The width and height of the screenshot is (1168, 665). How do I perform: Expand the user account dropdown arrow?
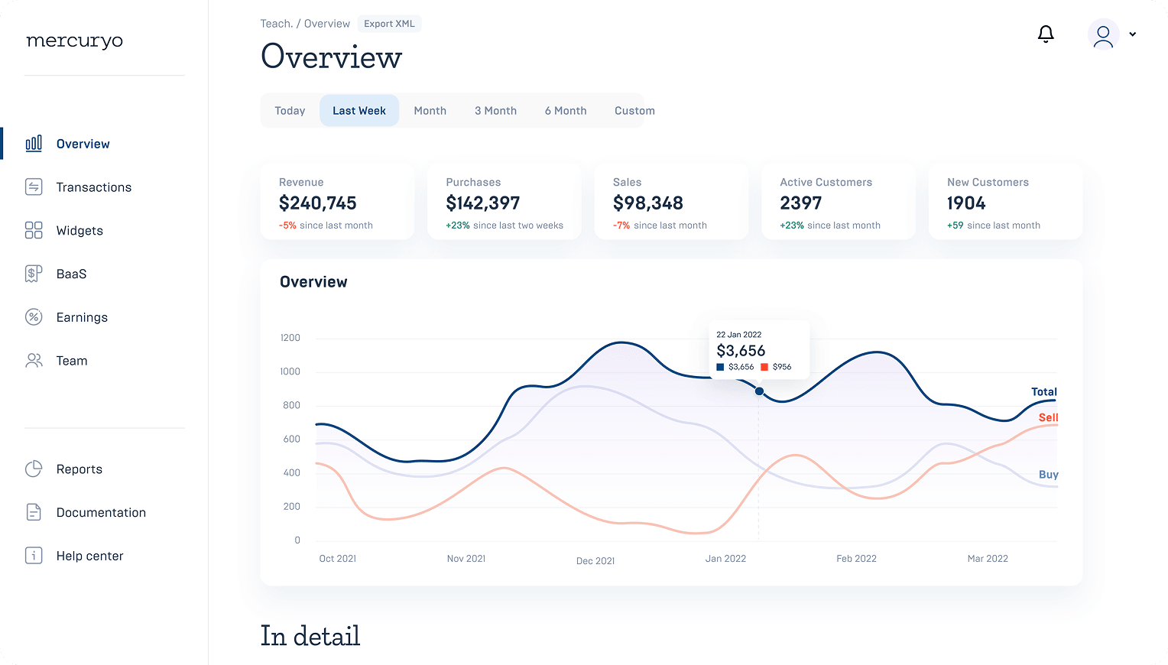click(x=1133, y=34)
